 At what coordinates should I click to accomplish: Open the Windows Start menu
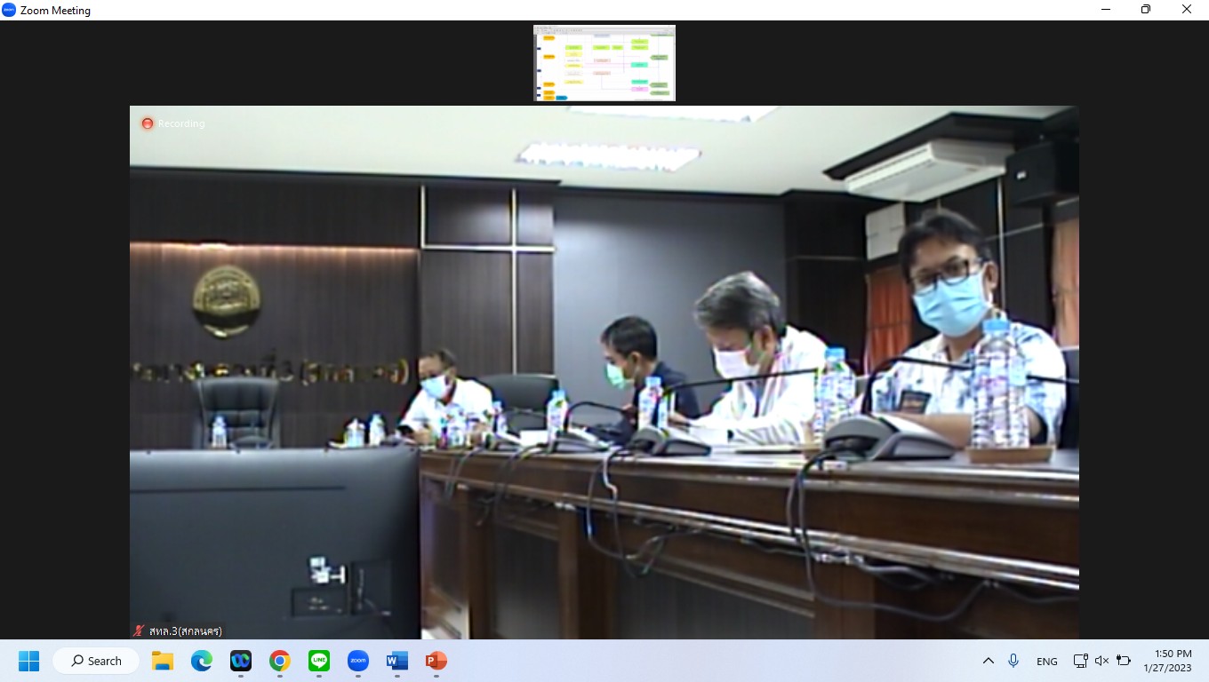point(29,661)
